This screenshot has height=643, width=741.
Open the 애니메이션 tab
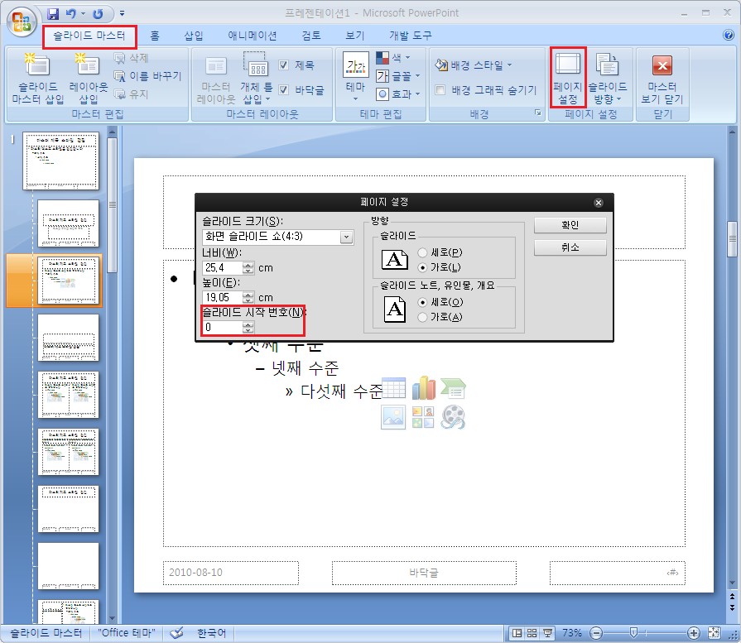click(253, 36)
